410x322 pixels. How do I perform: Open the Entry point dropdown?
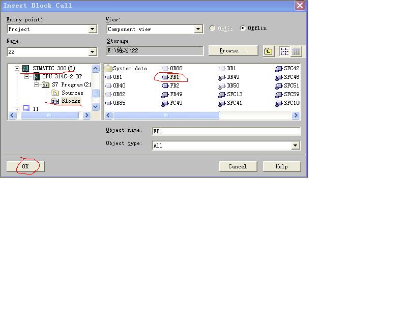click(x=92, y=29)
